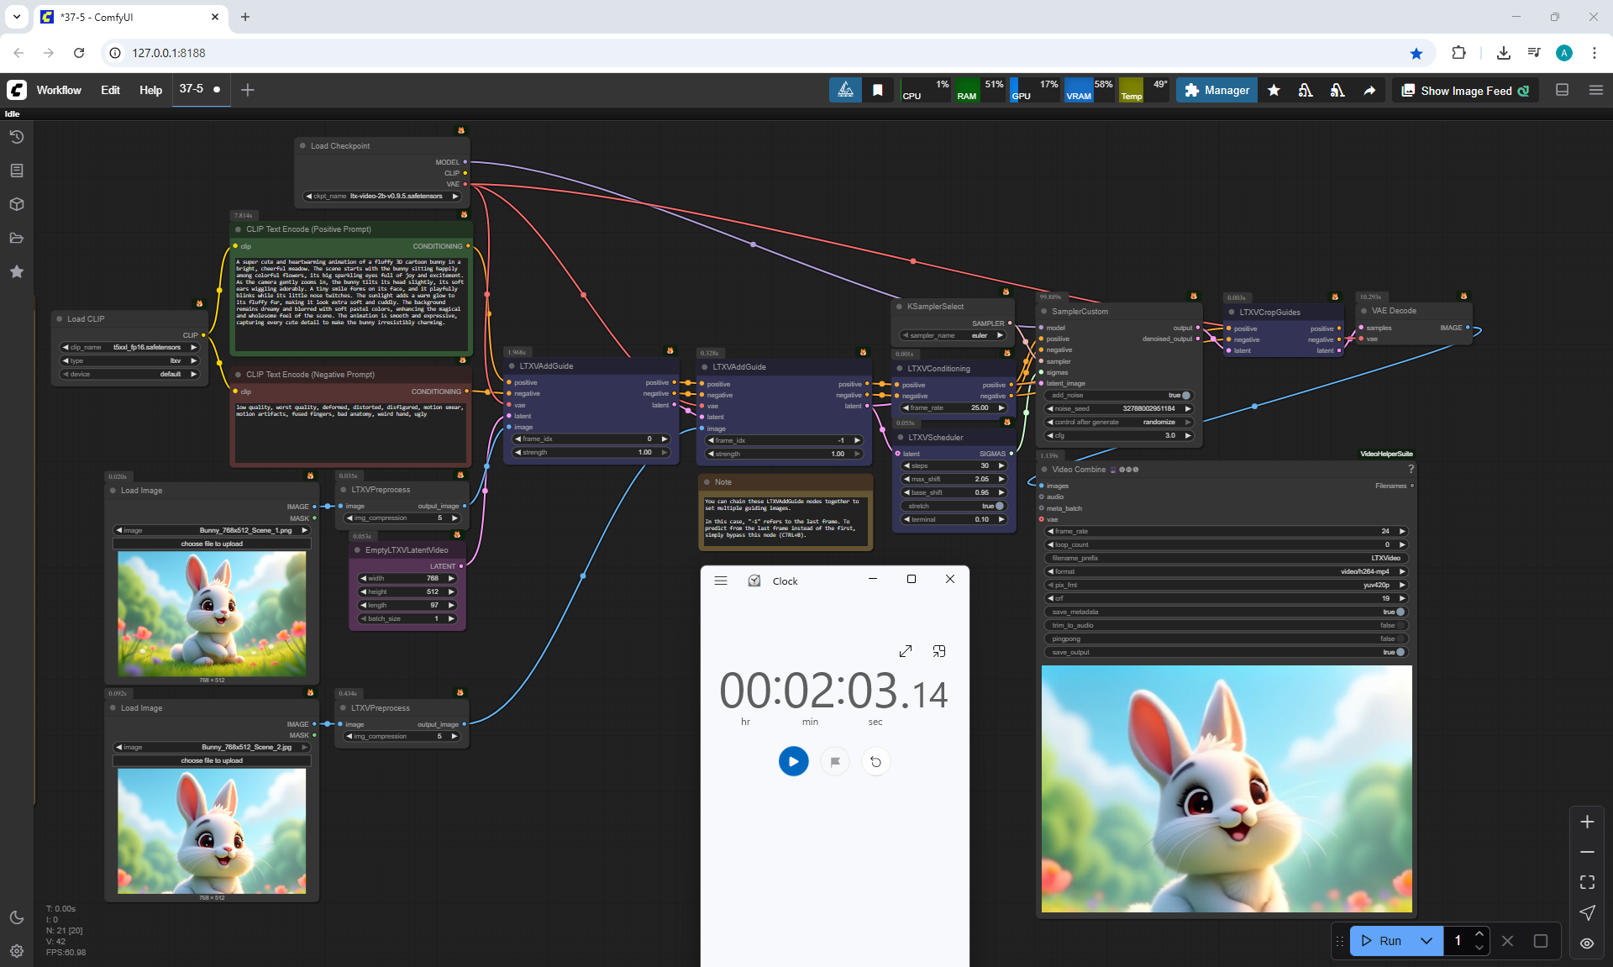Click the reset stopwatch icon in Clock
Screen dimensions: 1613x967
pyautogui.click(x=875, y=761)
